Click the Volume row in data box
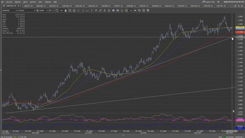This screenshot has width=245, height=138. (x=13, y=29)
